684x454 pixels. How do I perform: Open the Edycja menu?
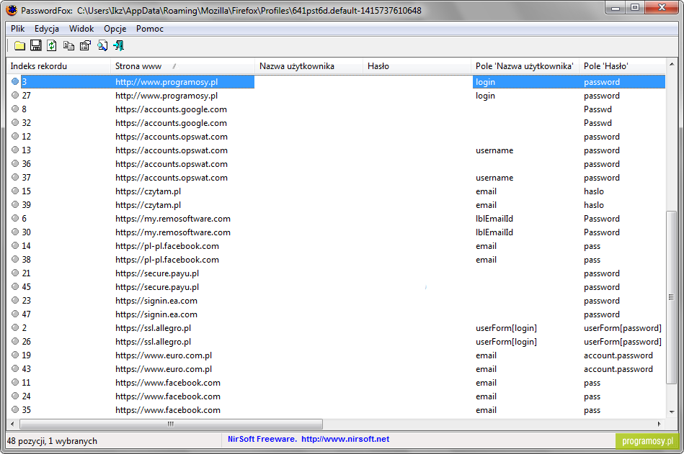(47, 29)
